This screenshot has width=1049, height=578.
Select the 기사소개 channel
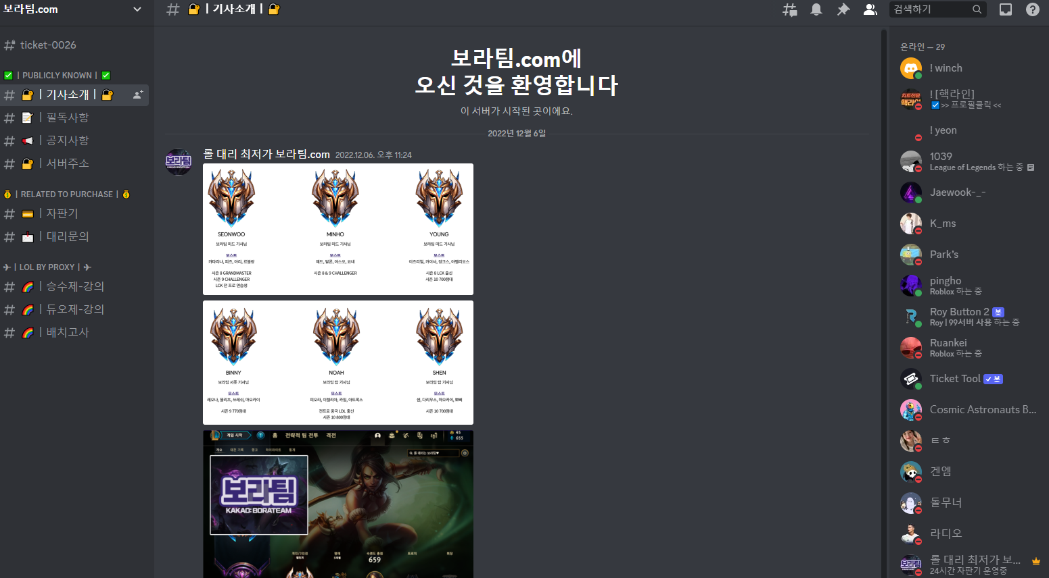(x=74, y=95)
